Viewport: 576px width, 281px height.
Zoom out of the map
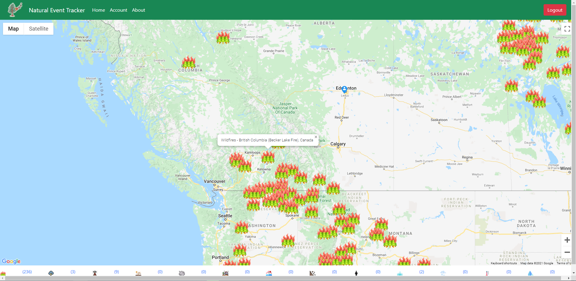(x=567, y=252)
